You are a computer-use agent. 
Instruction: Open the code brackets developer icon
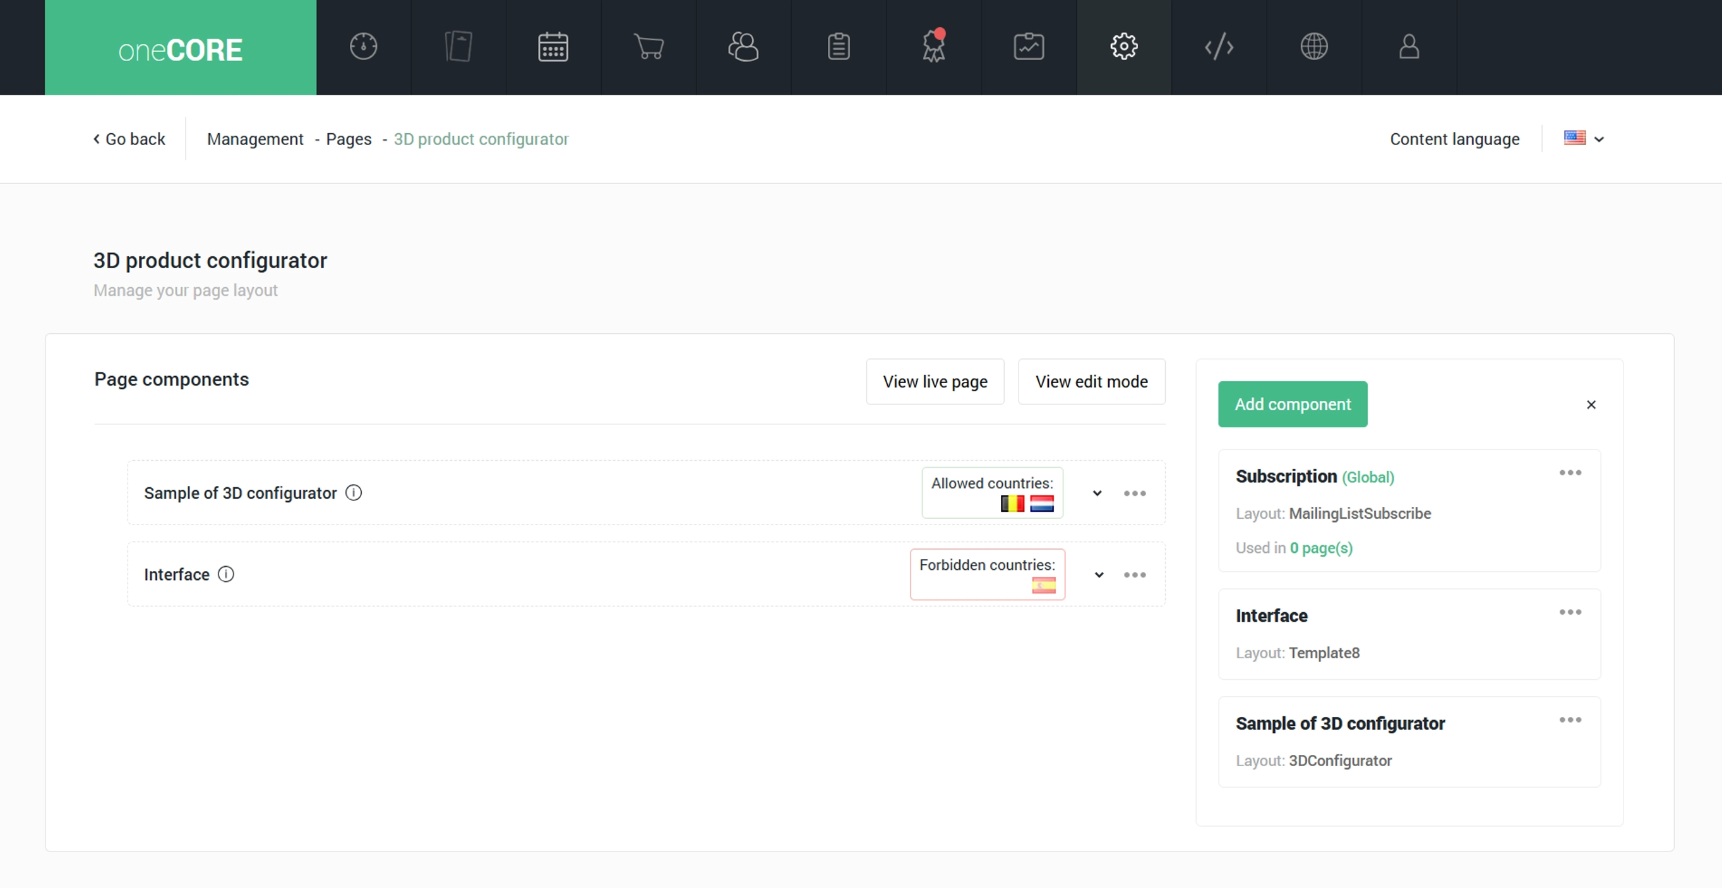click(1219, 47)
